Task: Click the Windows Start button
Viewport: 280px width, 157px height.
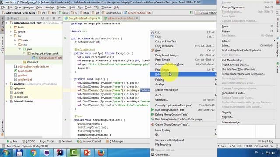Action: coord(6,153)
